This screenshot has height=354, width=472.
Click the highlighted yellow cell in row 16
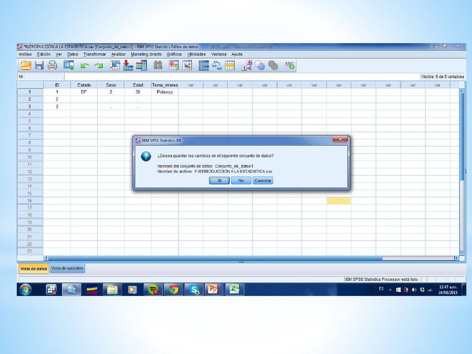click(x=339, y=201)
